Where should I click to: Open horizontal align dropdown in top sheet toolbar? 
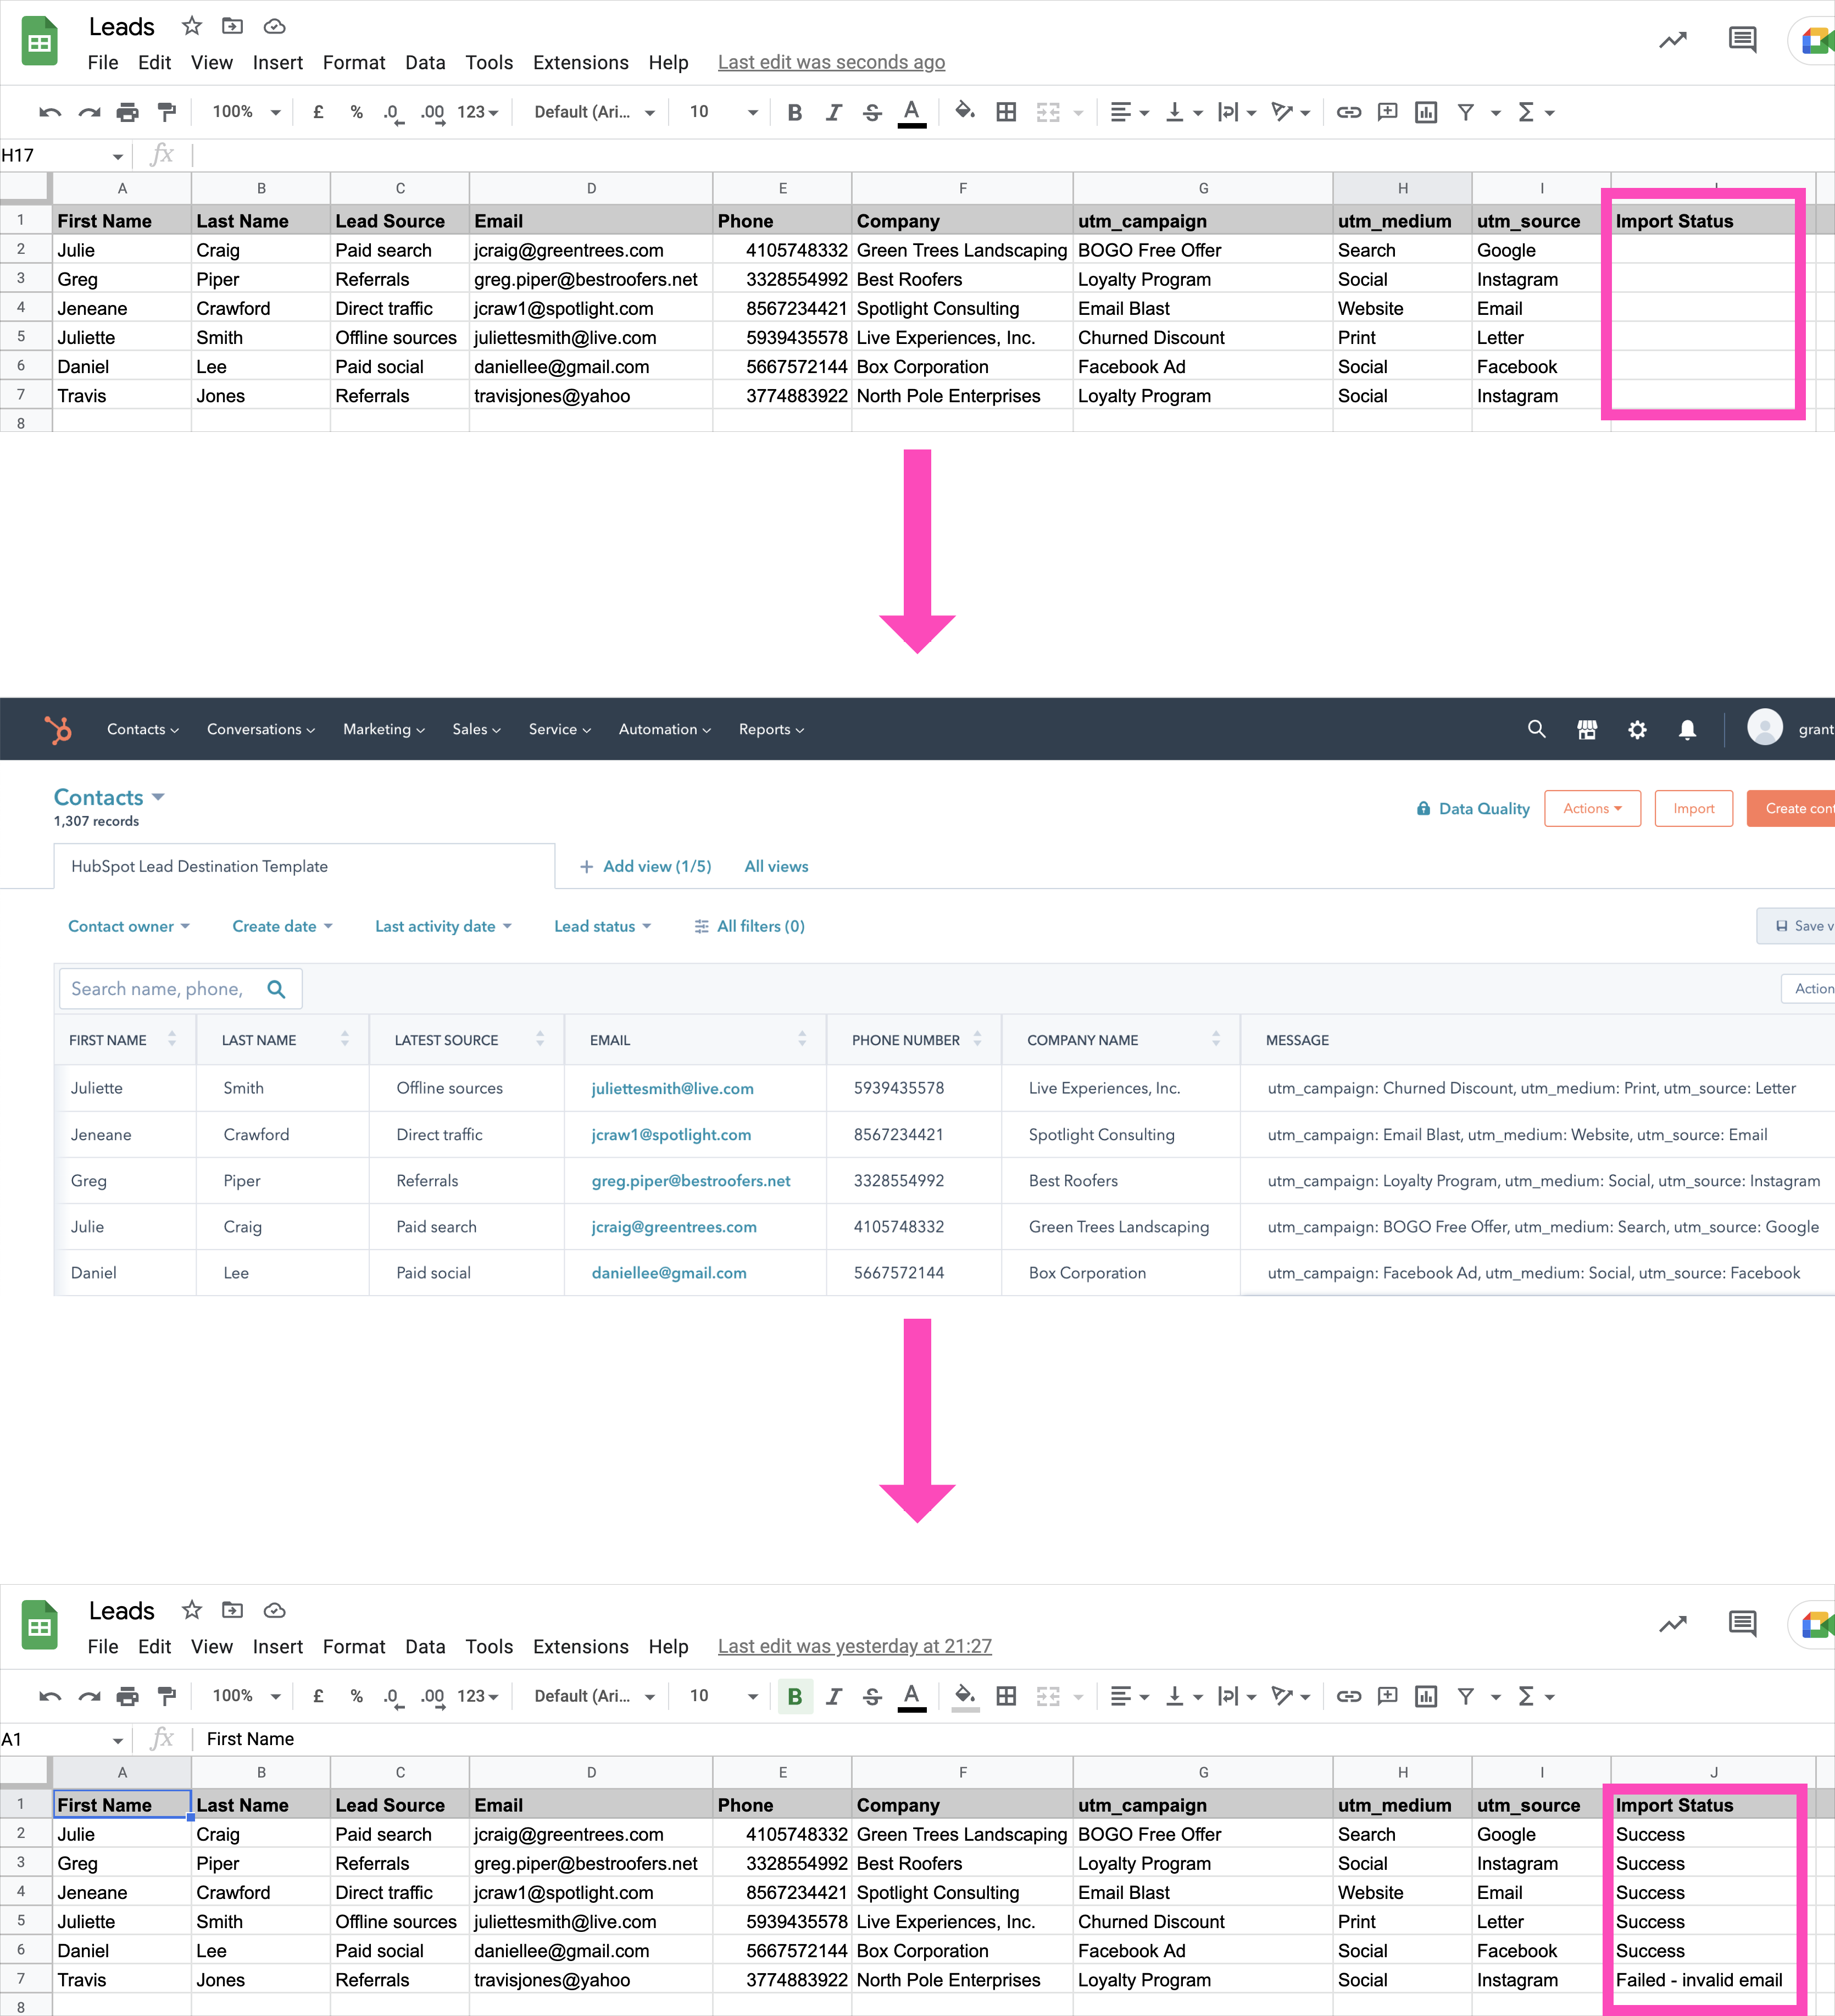coord(1130,112)
